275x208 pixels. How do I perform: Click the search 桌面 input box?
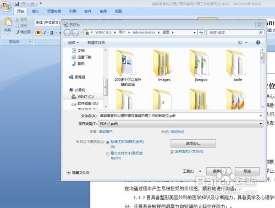click(233, 32)
